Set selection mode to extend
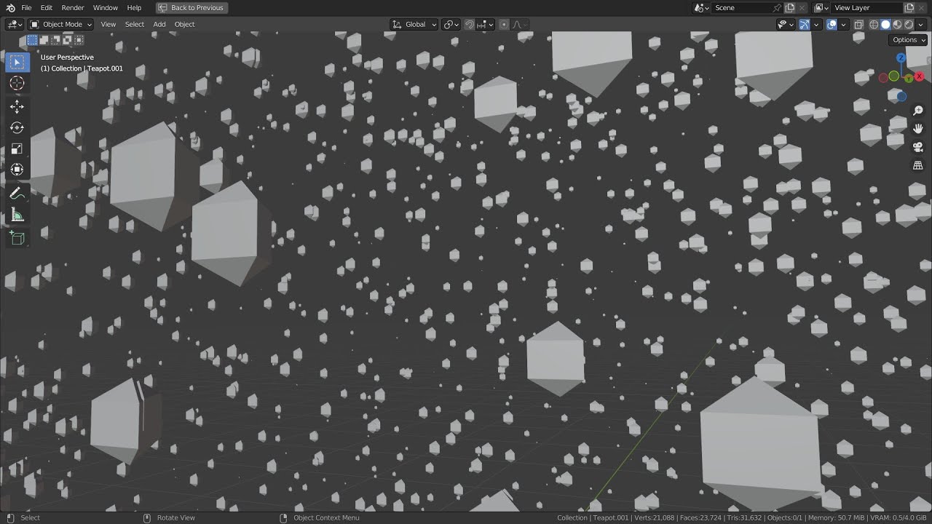 [x=44, y=40]
